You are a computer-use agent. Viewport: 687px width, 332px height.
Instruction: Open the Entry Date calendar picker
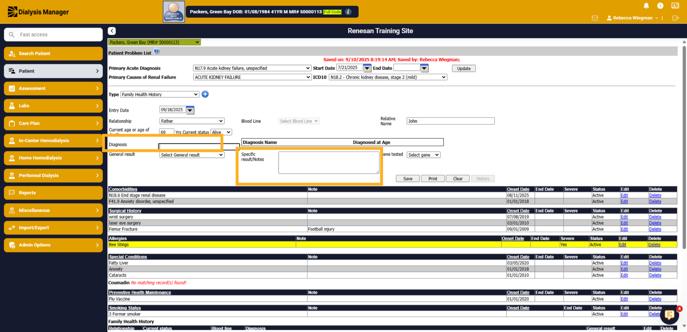(190, 110)
